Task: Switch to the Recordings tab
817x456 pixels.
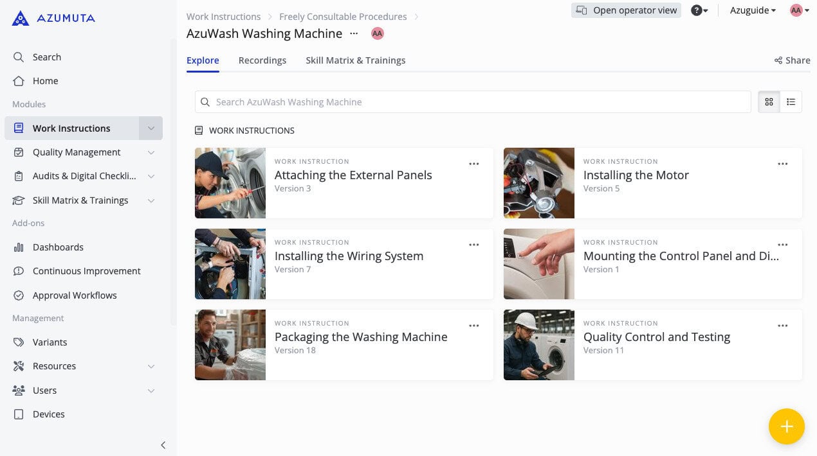Action: (x=262, y=60)
